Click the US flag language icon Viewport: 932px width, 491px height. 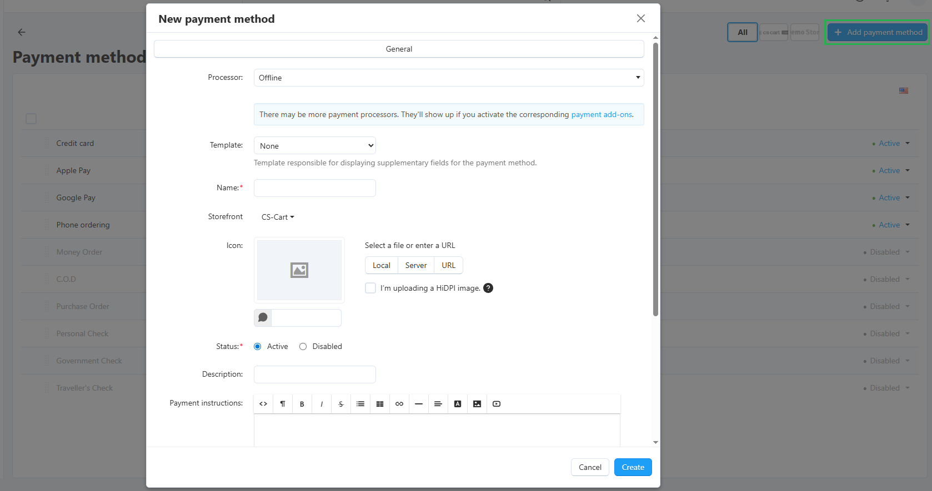pos(904,90)
